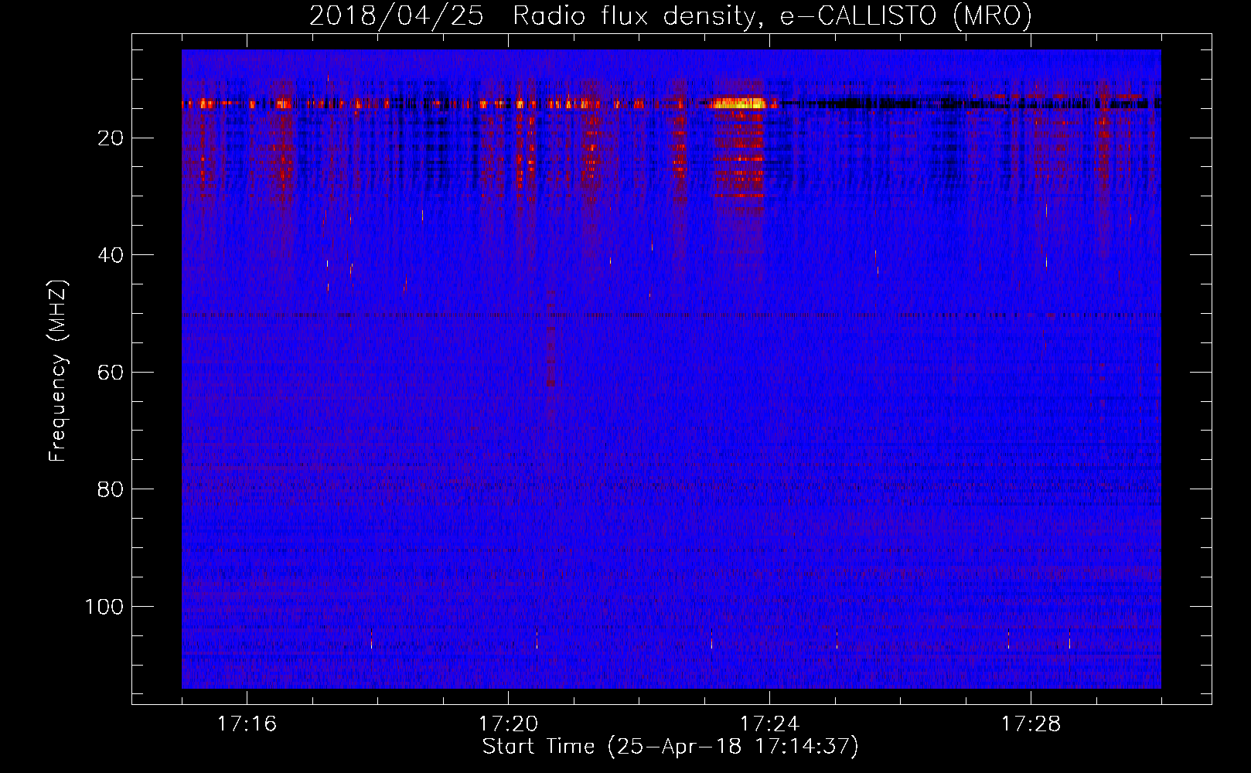This screenshot has height=773, width=1251.
Task: Click the 20 MHz frequency tick label
Action: [x=111, y=138]
